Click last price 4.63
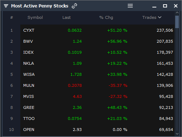The height and width of the screenshot is (137, 182). click(x=77, y=96)
